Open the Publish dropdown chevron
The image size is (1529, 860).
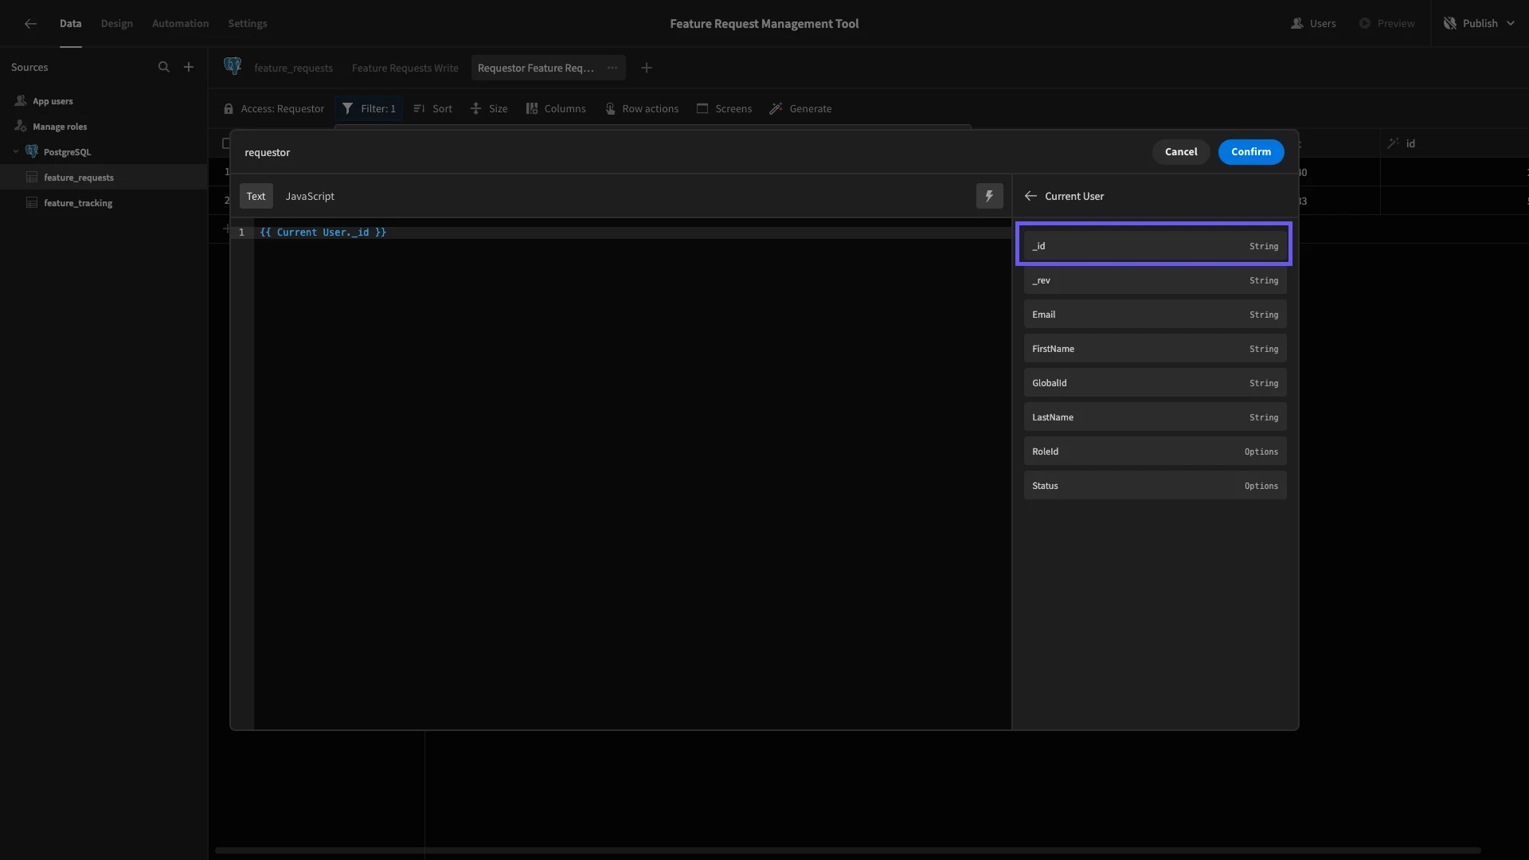(x=1511, y=24)
